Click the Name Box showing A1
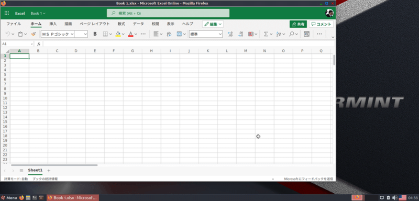Image resolution: width=419 pixels, height=201 pixels. pyautogui.click(x=17, y=44)
